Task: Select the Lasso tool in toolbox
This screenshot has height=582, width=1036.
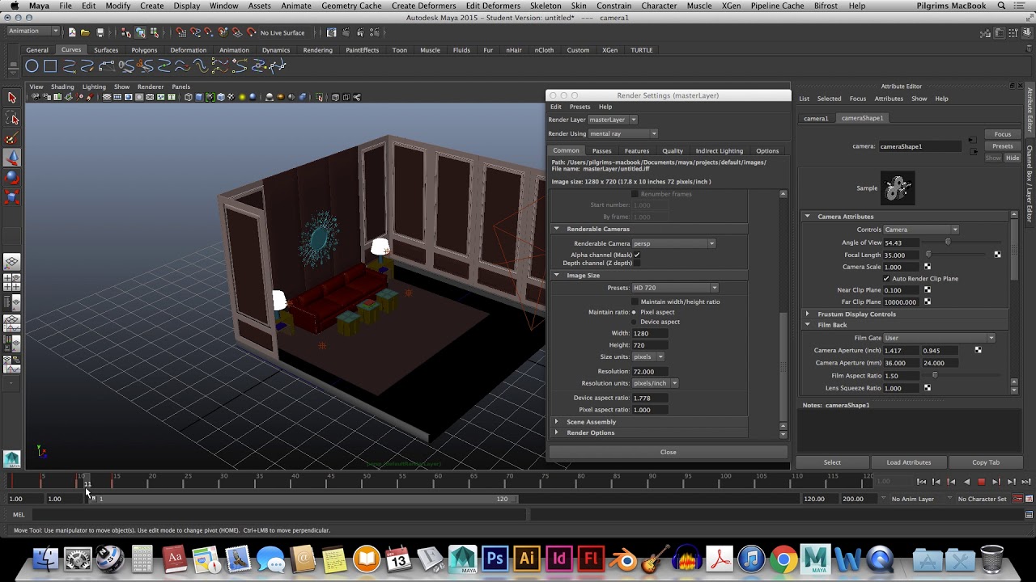Action: click(12, 118)
